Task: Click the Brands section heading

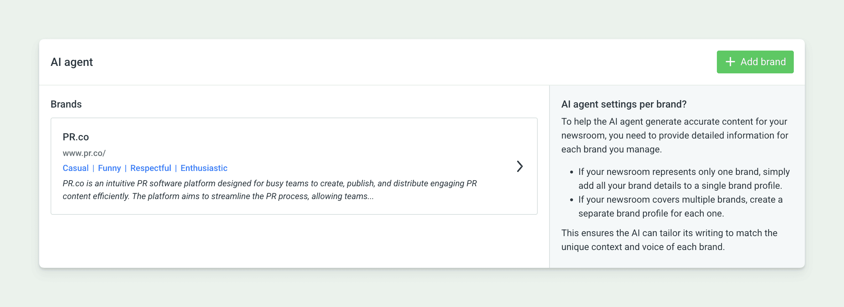Action: pos(66,104)
